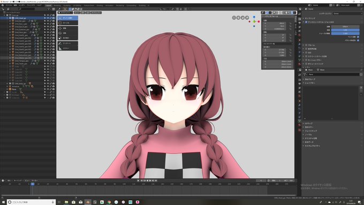Adjust Trace Precision slider
The width and height of the screenshot is (364, 205).
tap(345, 33)
